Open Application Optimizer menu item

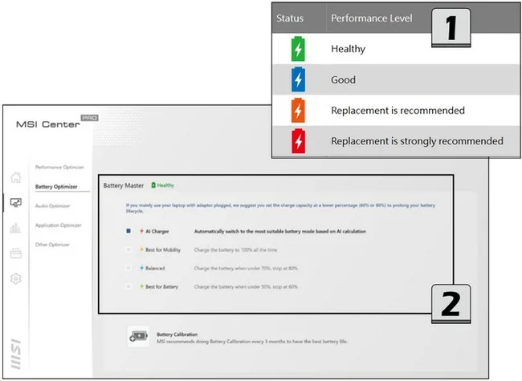click(59, 225)
